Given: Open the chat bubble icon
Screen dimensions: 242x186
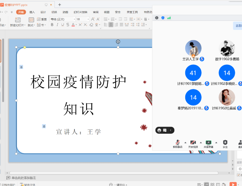Looking at the screenshot, I should (x=165, y=130).
